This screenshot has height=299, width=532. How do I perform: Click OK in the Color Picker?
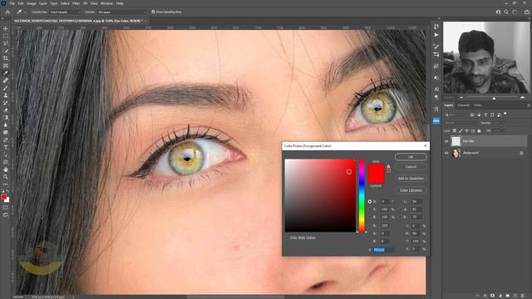pyautogui.click(x=411, y=157)
